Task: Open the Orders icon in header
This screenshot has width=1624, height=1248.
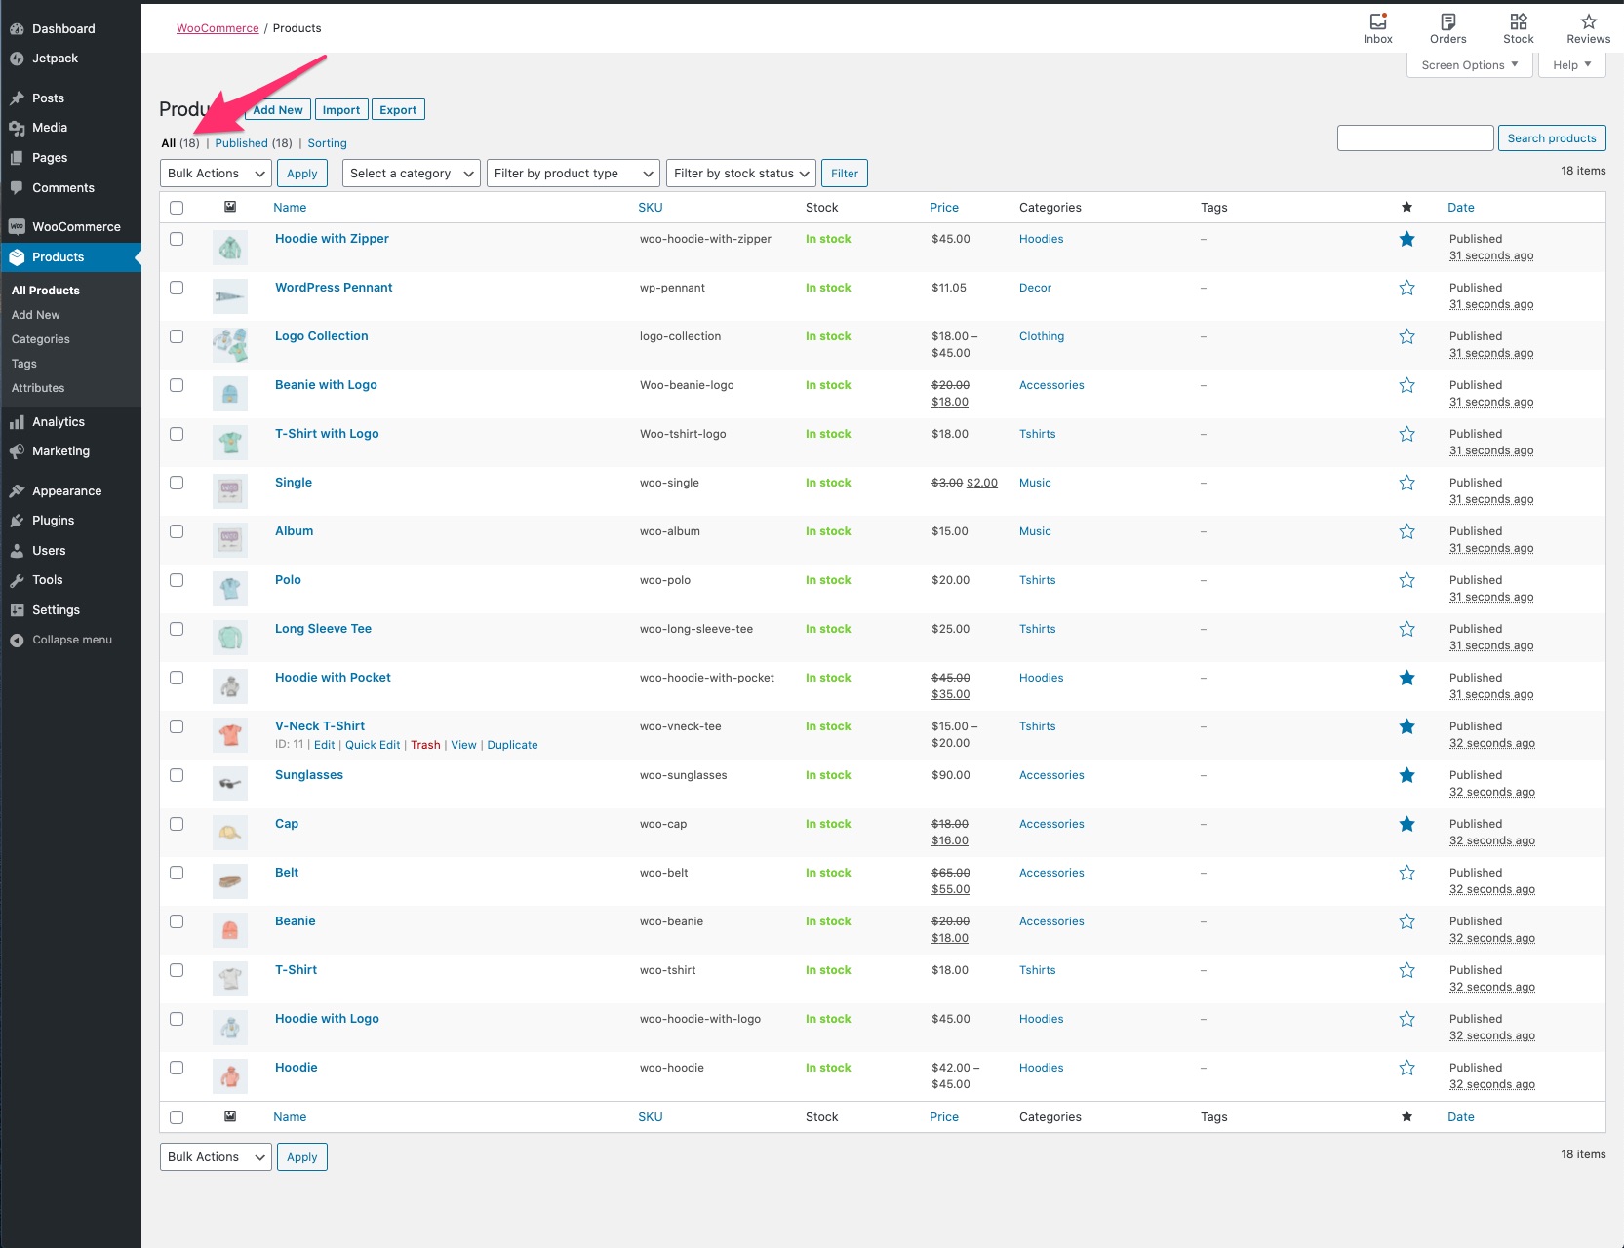Action: click(x=1447, y=21)
